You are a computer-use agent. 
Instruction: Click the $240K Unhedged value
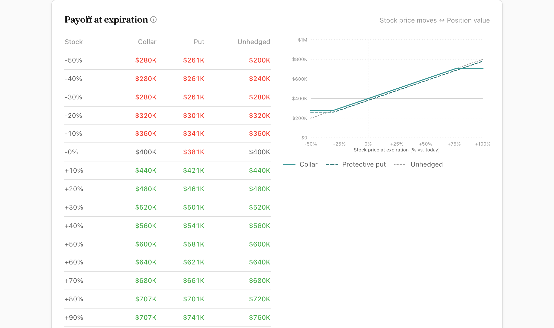260,79
